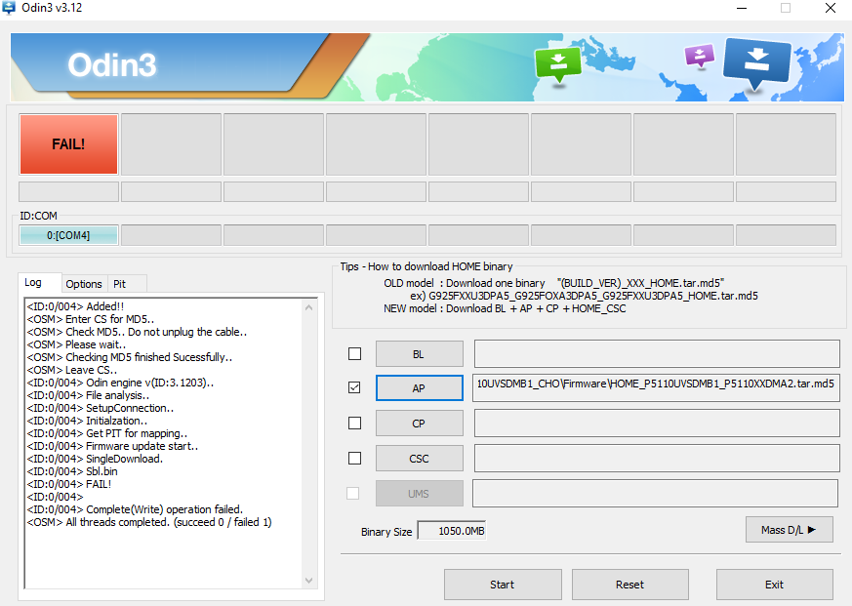Click log line 'Get PIT for mapping..'
This screenshot has height=606, width=852.
107,433
